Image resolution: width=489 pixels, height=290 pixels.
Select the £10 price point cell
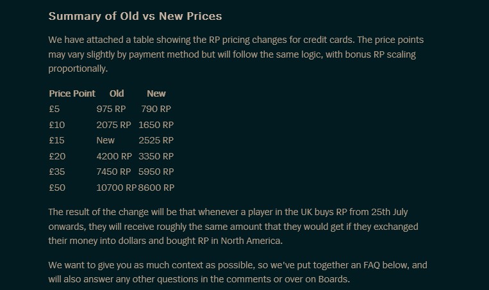coord(57,125)
